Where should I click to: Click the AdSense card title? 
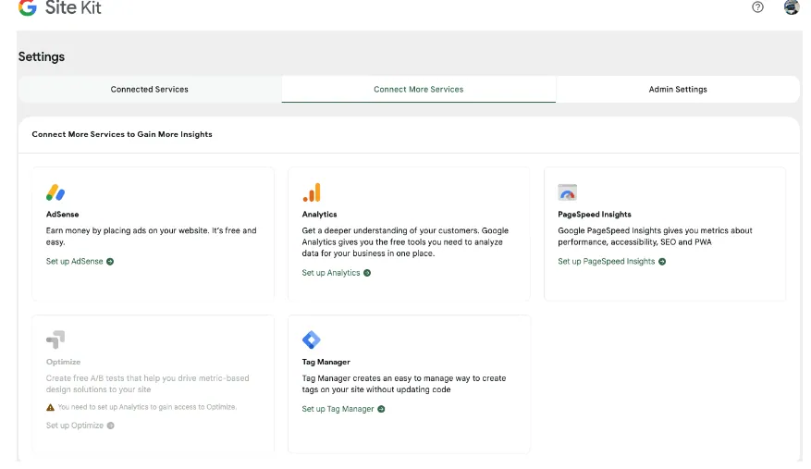[63, 215]
